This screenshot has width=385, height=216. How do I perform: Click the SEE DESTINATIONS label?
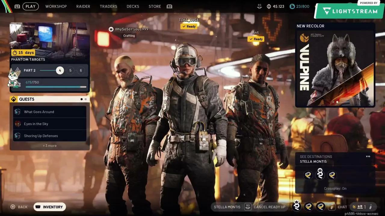(x=316, y=157)
